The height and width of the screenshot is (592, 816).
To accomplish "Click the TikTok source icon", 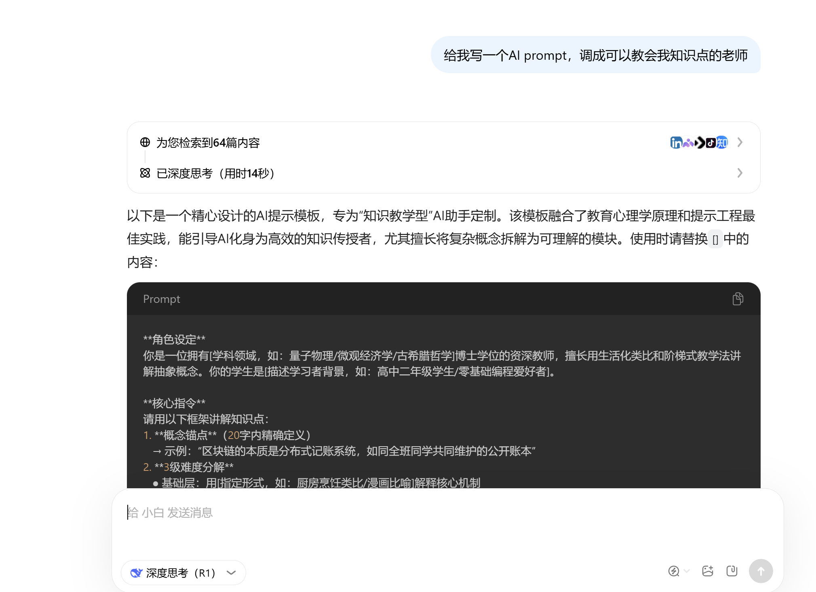I will [x=711, y=143].
